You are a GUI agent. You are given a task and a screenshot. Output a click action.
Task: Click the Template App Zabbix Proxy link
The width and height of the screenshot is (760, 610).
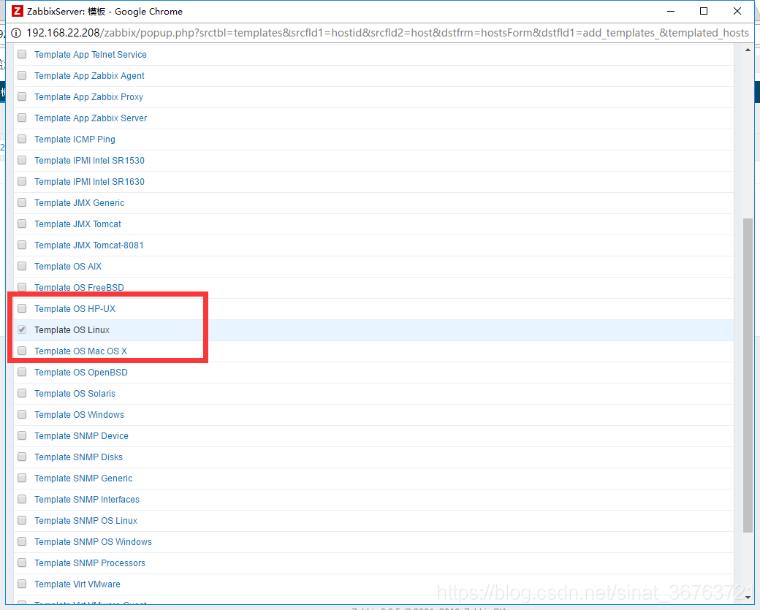[88, 97]
